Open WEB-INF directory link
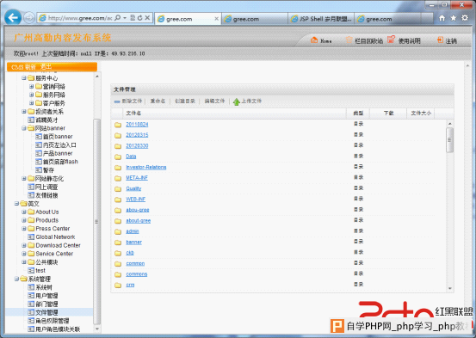This screenshot has height=338, width=476. click(x=136, y=200)
